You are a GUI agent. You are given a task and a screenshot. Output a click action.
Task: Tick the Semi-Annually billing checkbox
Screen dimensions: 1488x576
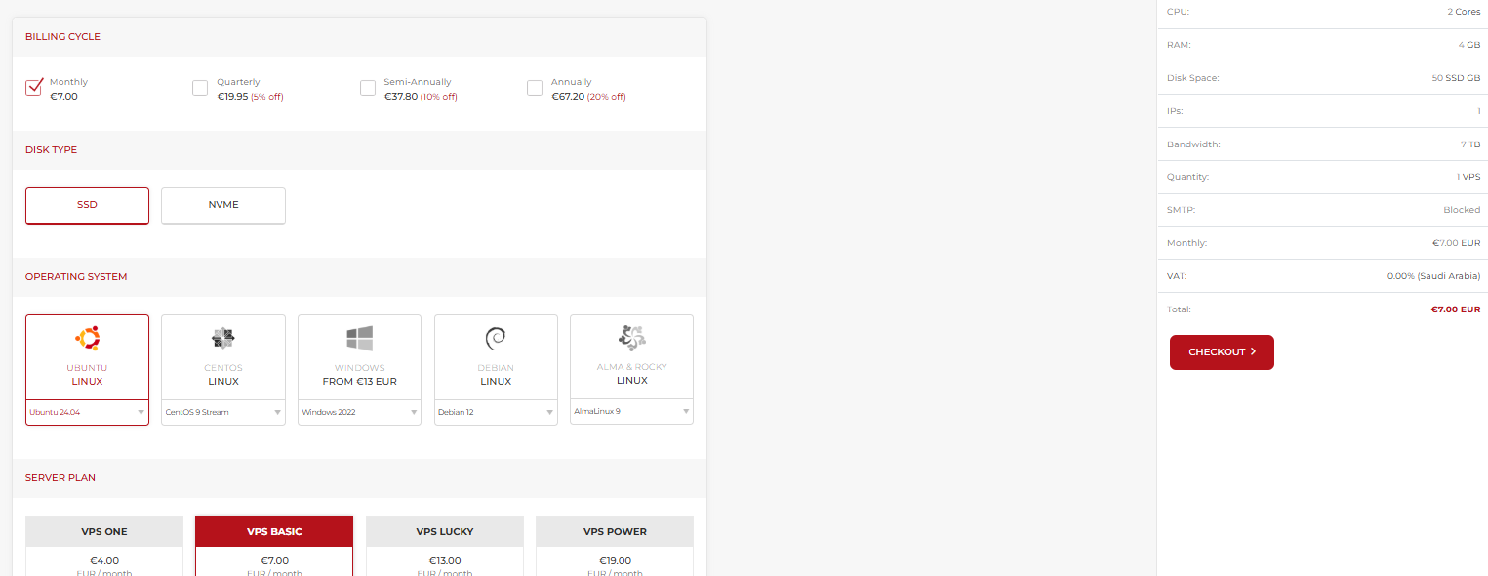(x=368, y=88)
